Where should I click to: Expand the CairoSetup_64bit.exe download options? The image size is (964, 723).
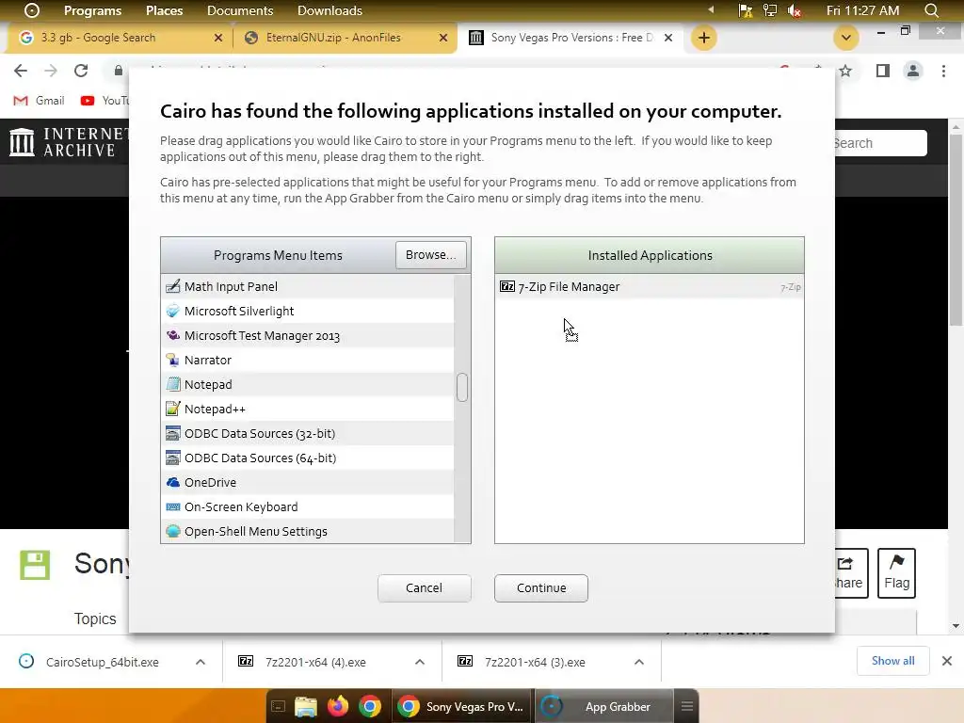click(201, 662)
